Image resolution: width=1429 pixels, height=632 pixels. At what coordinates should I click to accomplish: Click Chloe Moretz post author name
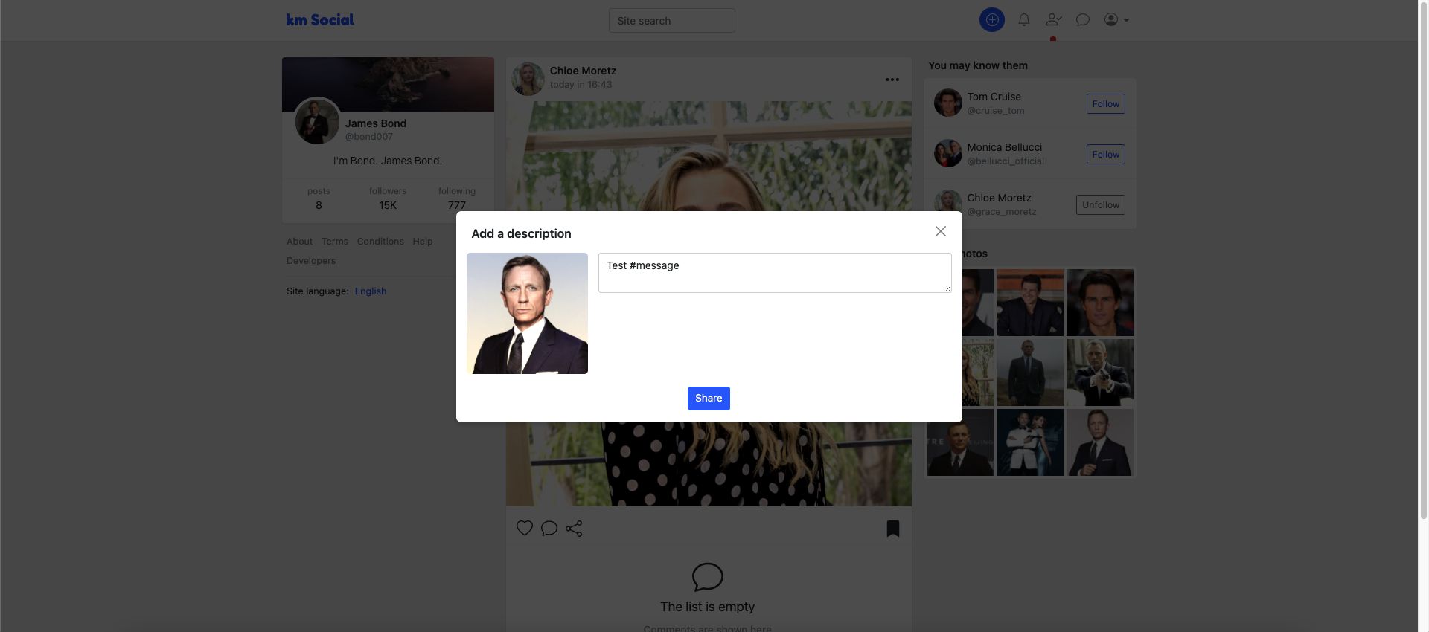point(583,71)
